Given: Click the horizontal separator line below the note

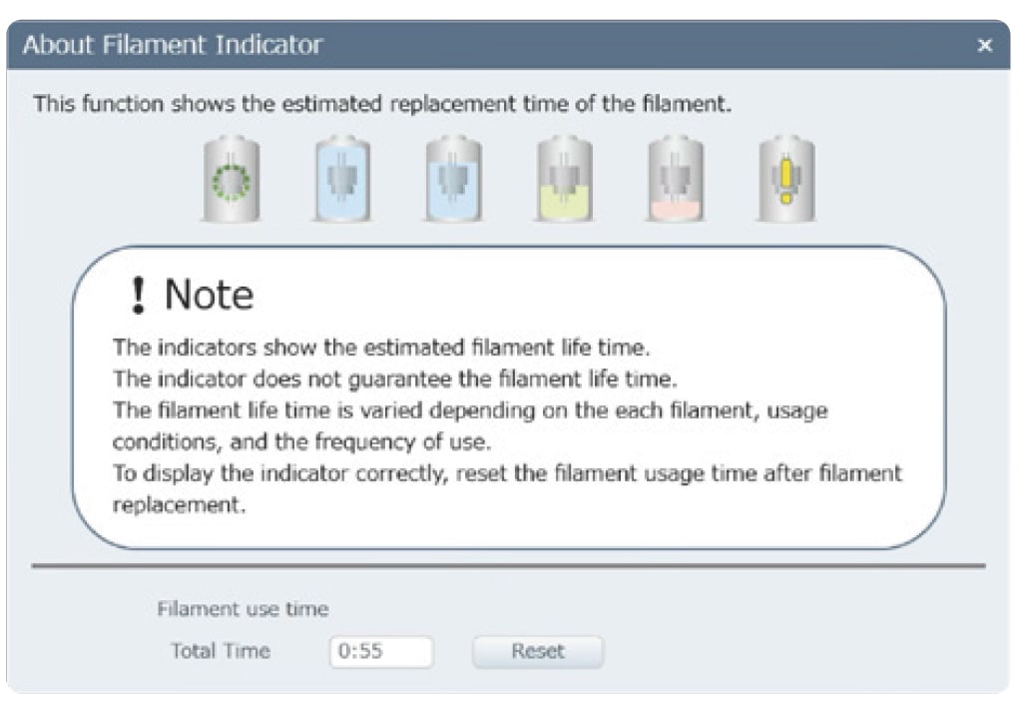Looking at the screenshot, I should pyautogui.click(x=508, y=566).
